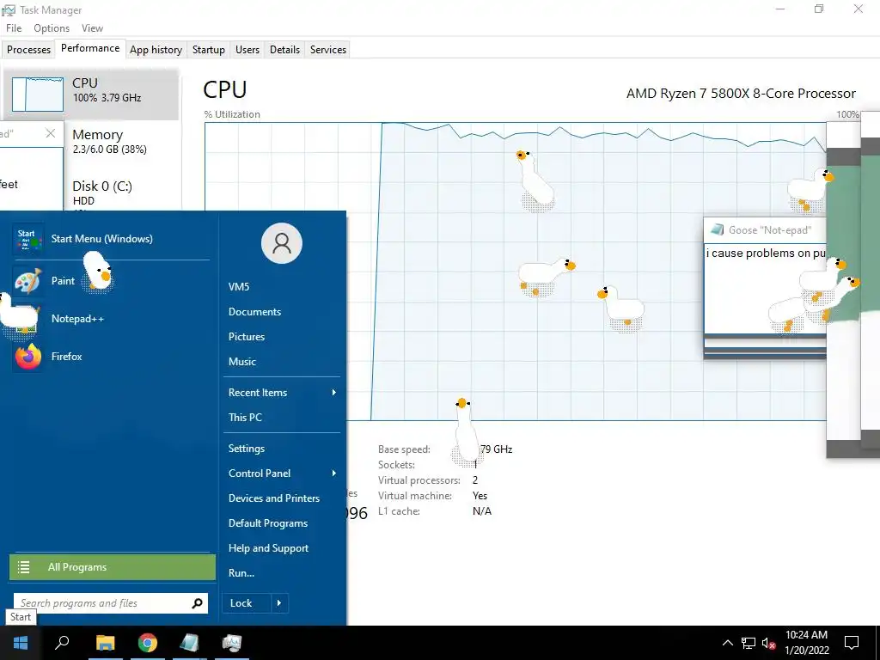The image size is (880, 660).
Task: Open All Programs list
Action: pyautogui.click(x=113, y=567)
